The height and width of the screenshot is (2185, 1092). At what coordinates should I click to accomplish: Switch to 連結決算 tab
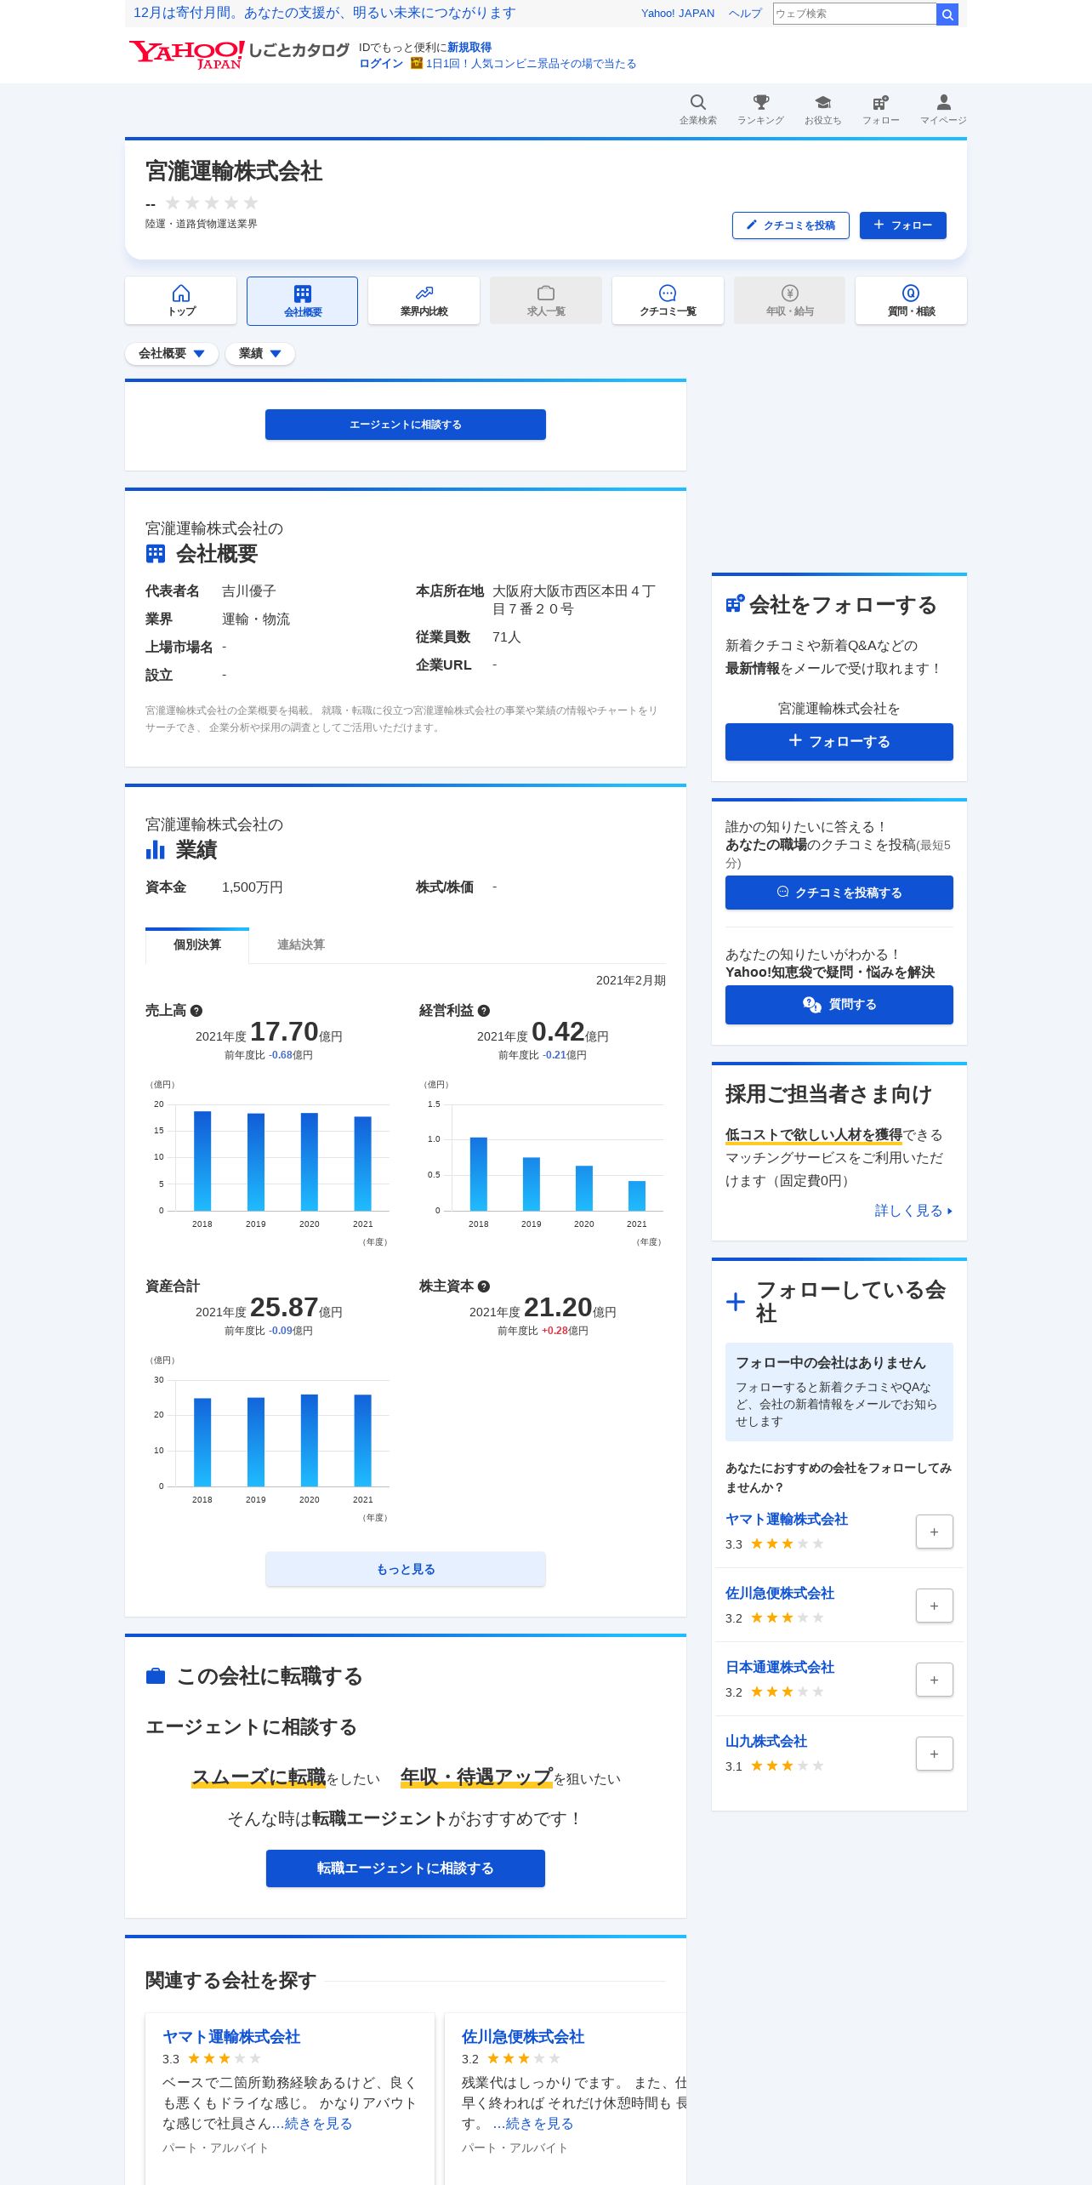click(301, 945)
